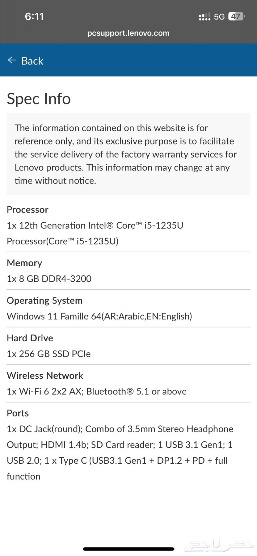
Task: Select the i5-1235U processor text
Action: [x=95, y=225]
